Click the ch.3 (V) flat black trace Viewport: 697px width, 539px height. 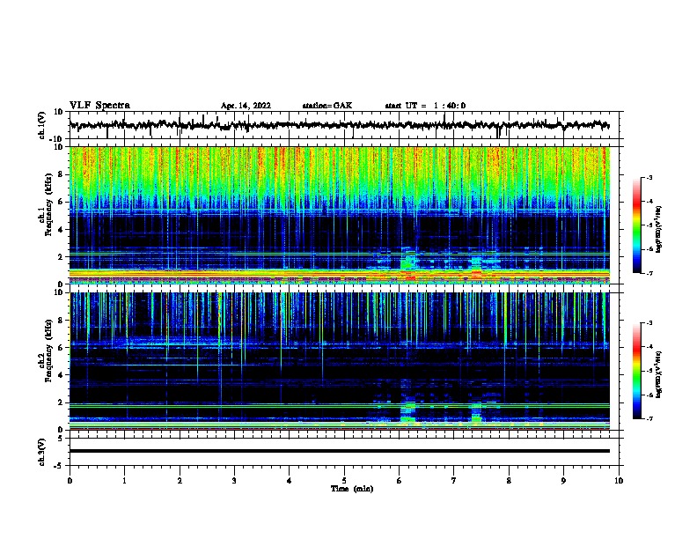339,451
